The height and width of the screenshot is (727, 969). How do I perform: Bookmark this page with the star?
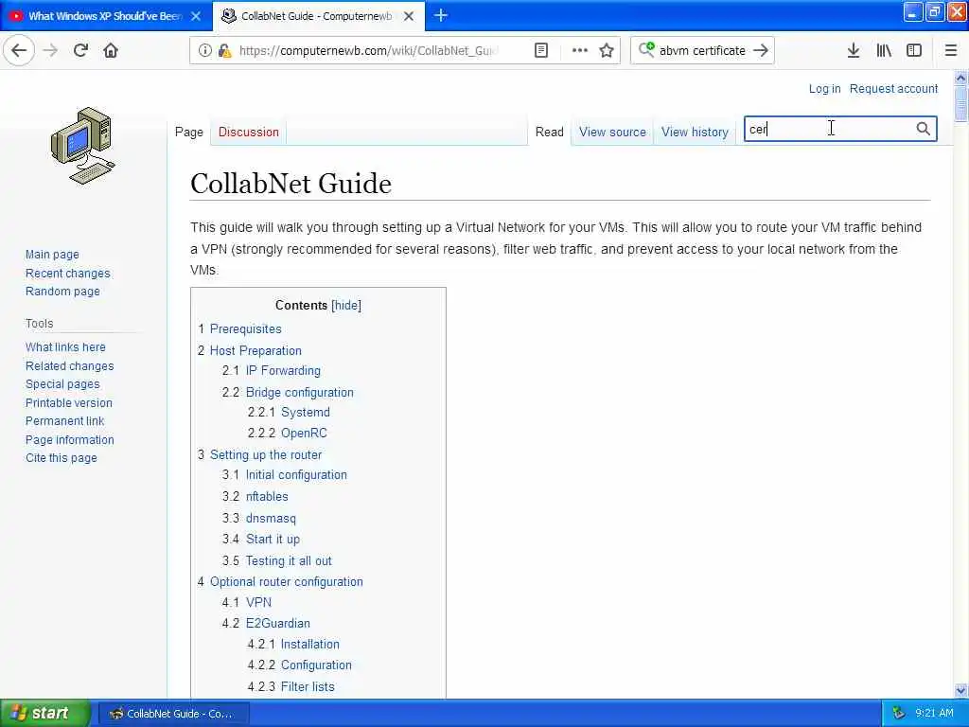tap(607, 50)
